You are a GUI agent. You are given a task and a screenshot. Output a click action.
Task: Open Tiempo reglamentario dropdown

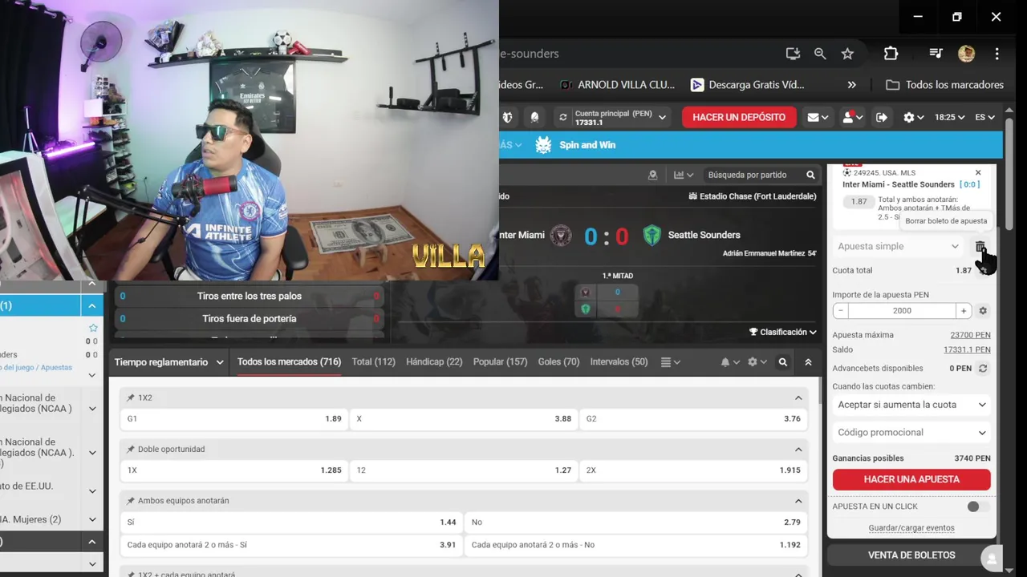(x=168, y=362)
